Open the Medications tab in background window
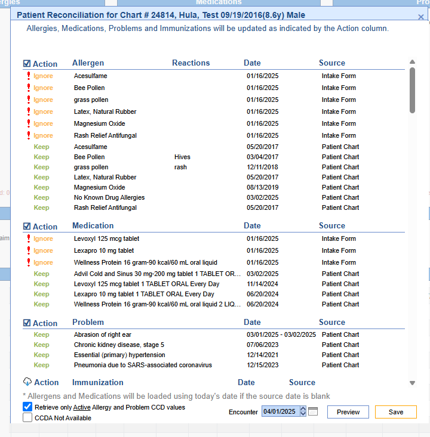The height and width of the screenshot is (437, 430). [x=219, y=2]
